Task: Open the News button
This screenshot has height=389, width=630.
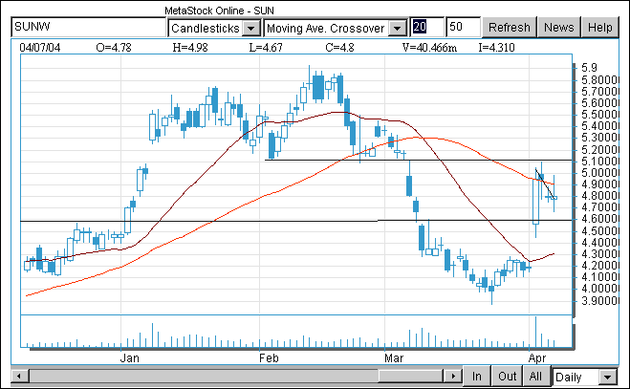Action: (x=559, y=28)
